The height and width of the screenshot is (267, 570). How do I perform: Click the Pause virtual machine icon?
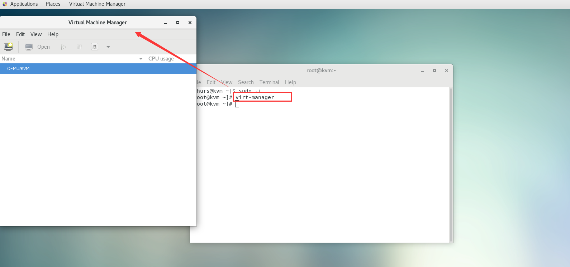79,47
